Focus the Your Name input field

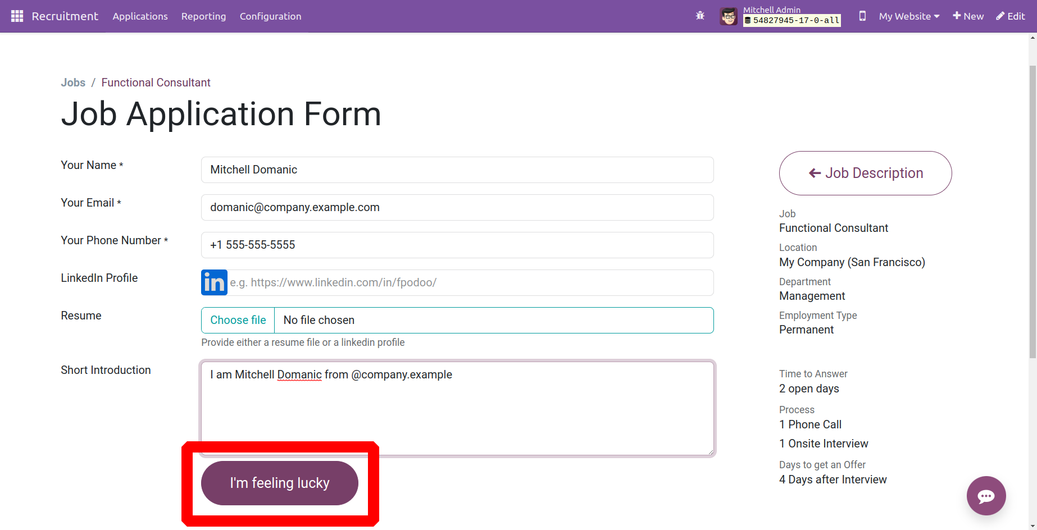457,170
